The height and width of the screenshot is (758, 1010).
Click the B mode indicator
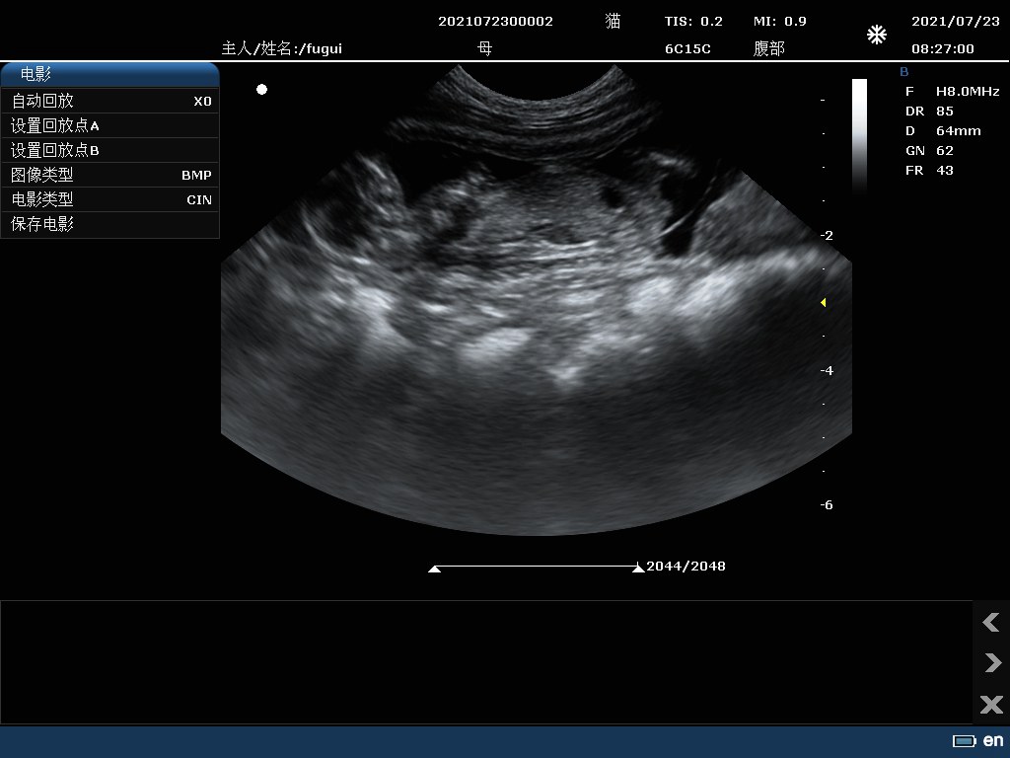[903, 72]
